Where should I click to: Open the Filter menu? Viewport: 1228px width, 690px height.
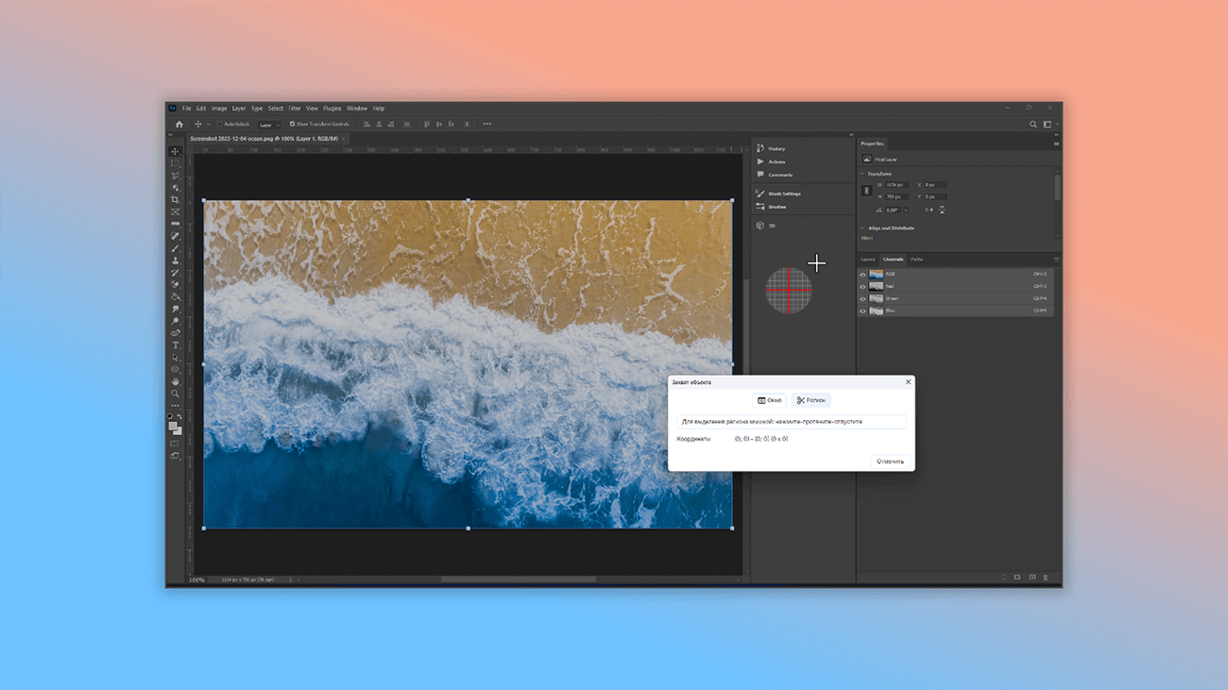click(295, 109)
